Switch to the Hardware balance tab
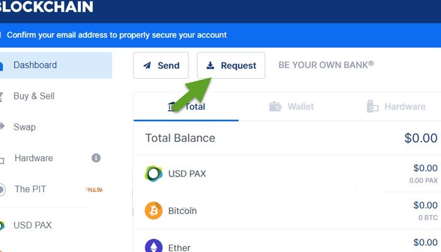441x252 pixels. [x=396, y=106]
